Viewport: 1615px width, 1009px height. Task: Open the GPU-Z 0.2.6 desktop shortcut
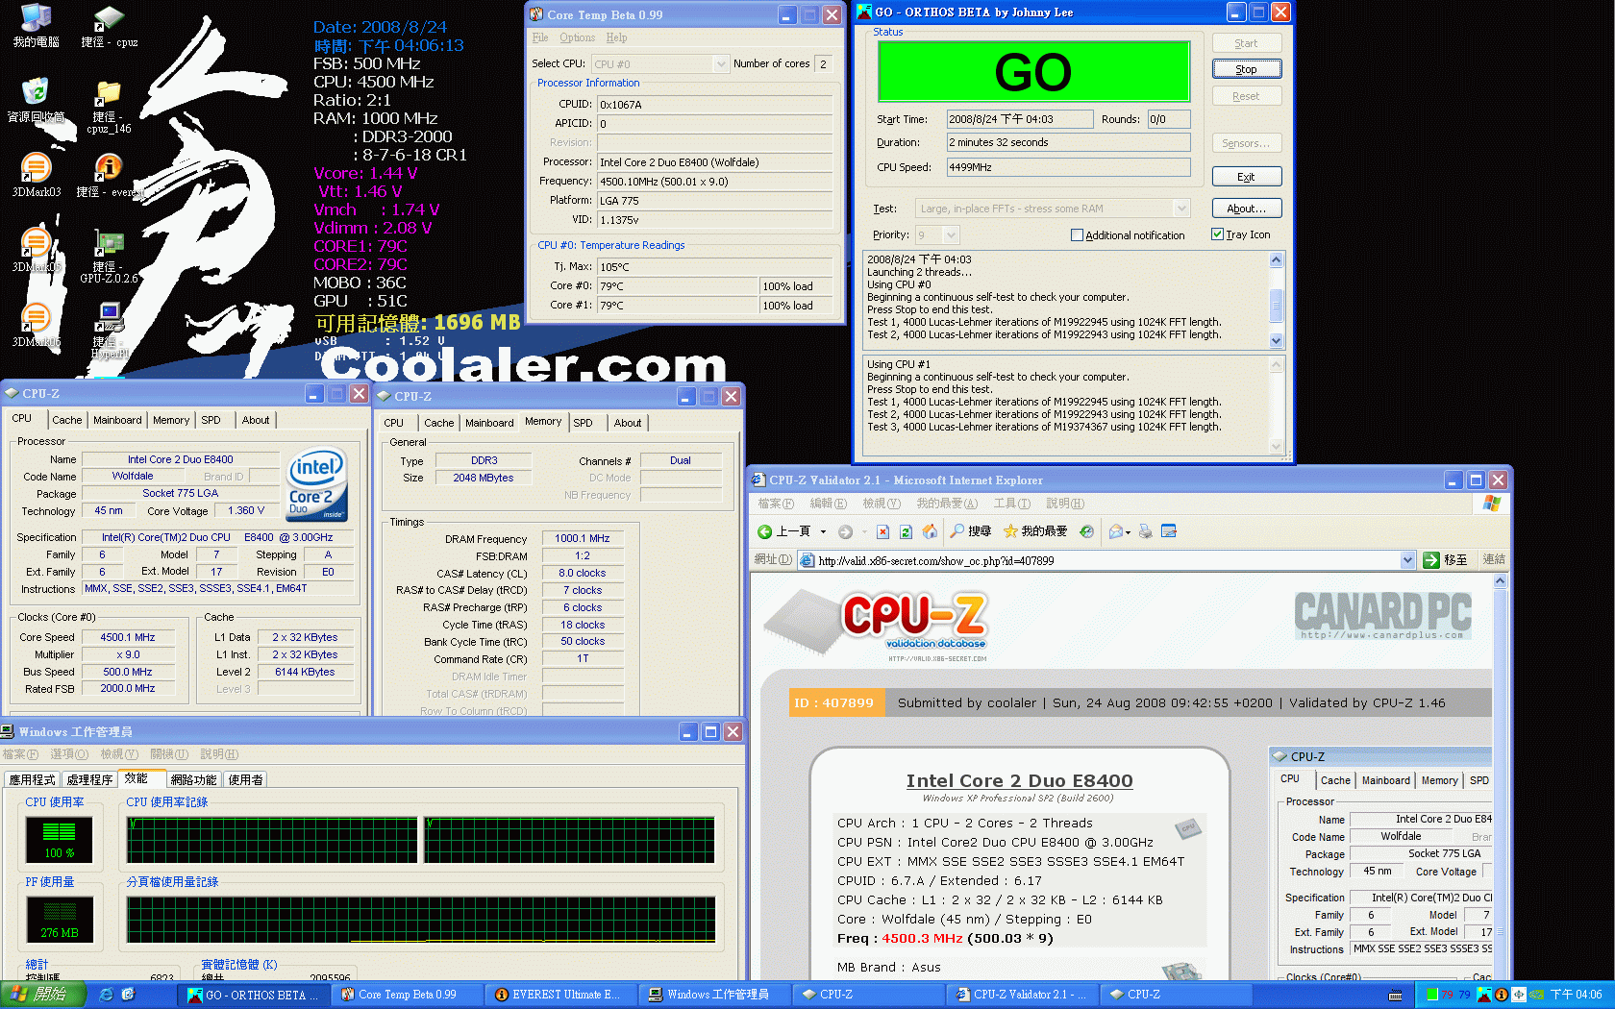point(109,258)
